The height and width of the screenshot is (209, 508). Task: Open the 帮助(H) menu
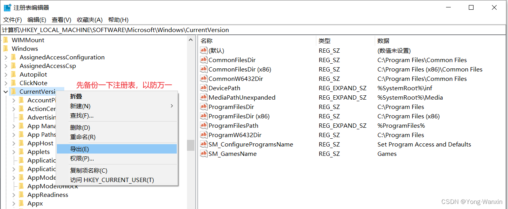tap(118, 20)
